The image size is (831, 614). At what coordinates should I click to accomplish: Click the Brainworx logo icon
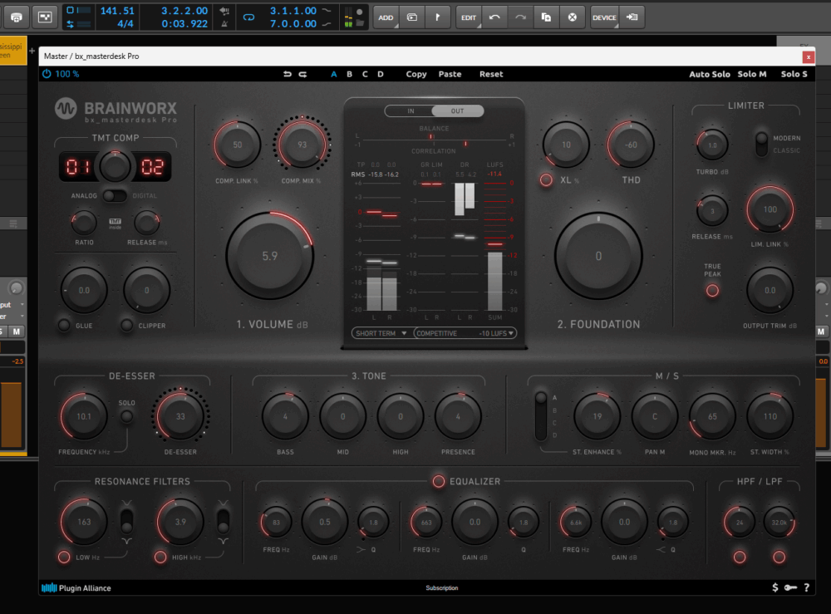tap(66, 109)
